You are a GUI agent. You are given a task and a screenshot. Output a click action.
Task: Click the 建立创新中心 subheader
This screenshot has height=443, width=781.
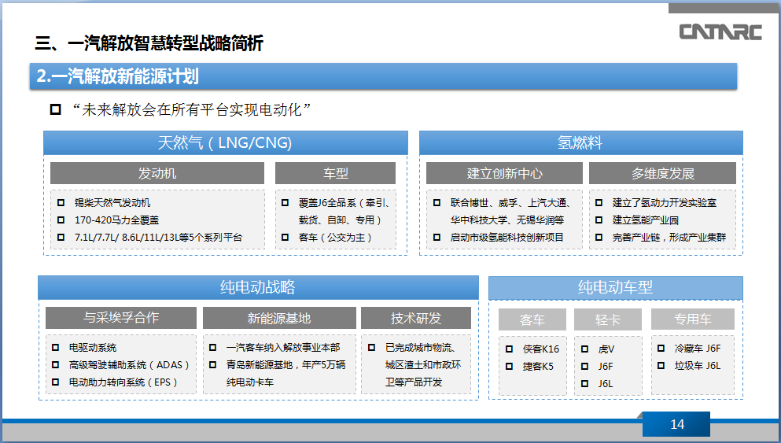504,173
